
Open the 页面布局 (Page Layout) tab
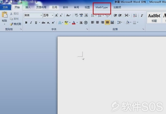pyautogui.click(x=41, y=7)
